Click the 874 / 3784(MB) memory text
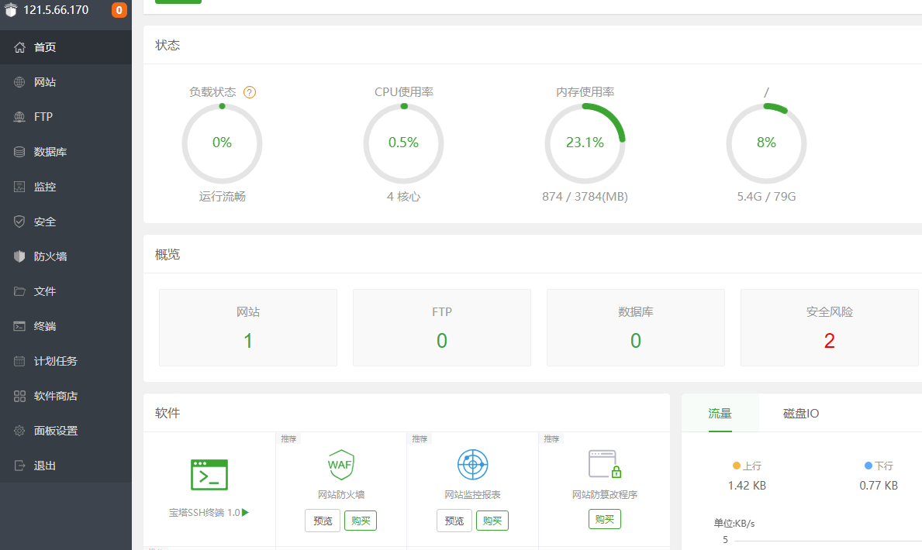The height and width of the screenshot is (550, 922). click(x=585, y=196)
